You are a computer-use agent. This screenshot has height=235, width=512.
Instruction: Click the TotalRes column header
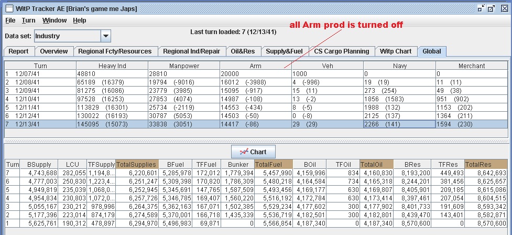(486, 164)
